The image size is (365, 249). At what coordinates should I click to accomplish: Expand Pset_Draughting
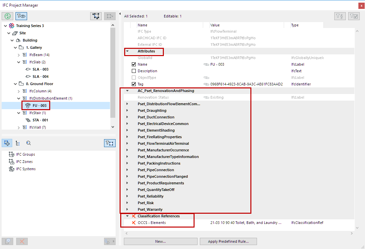pyautogui.click(x=127, y=110)
